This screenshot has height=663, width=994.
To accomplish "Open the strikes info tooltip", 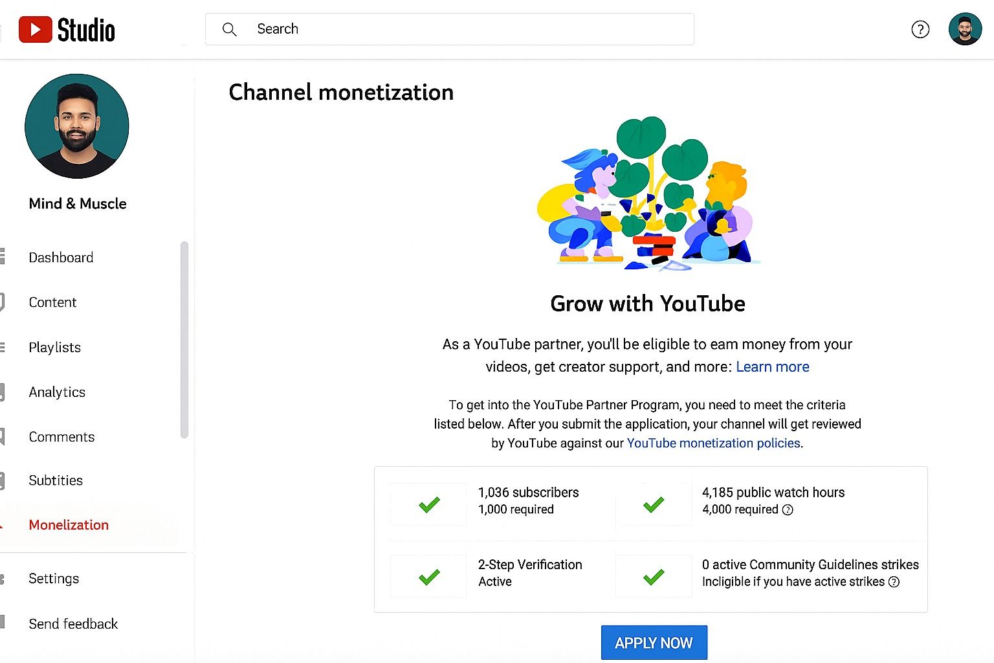I will pos(894,582).
